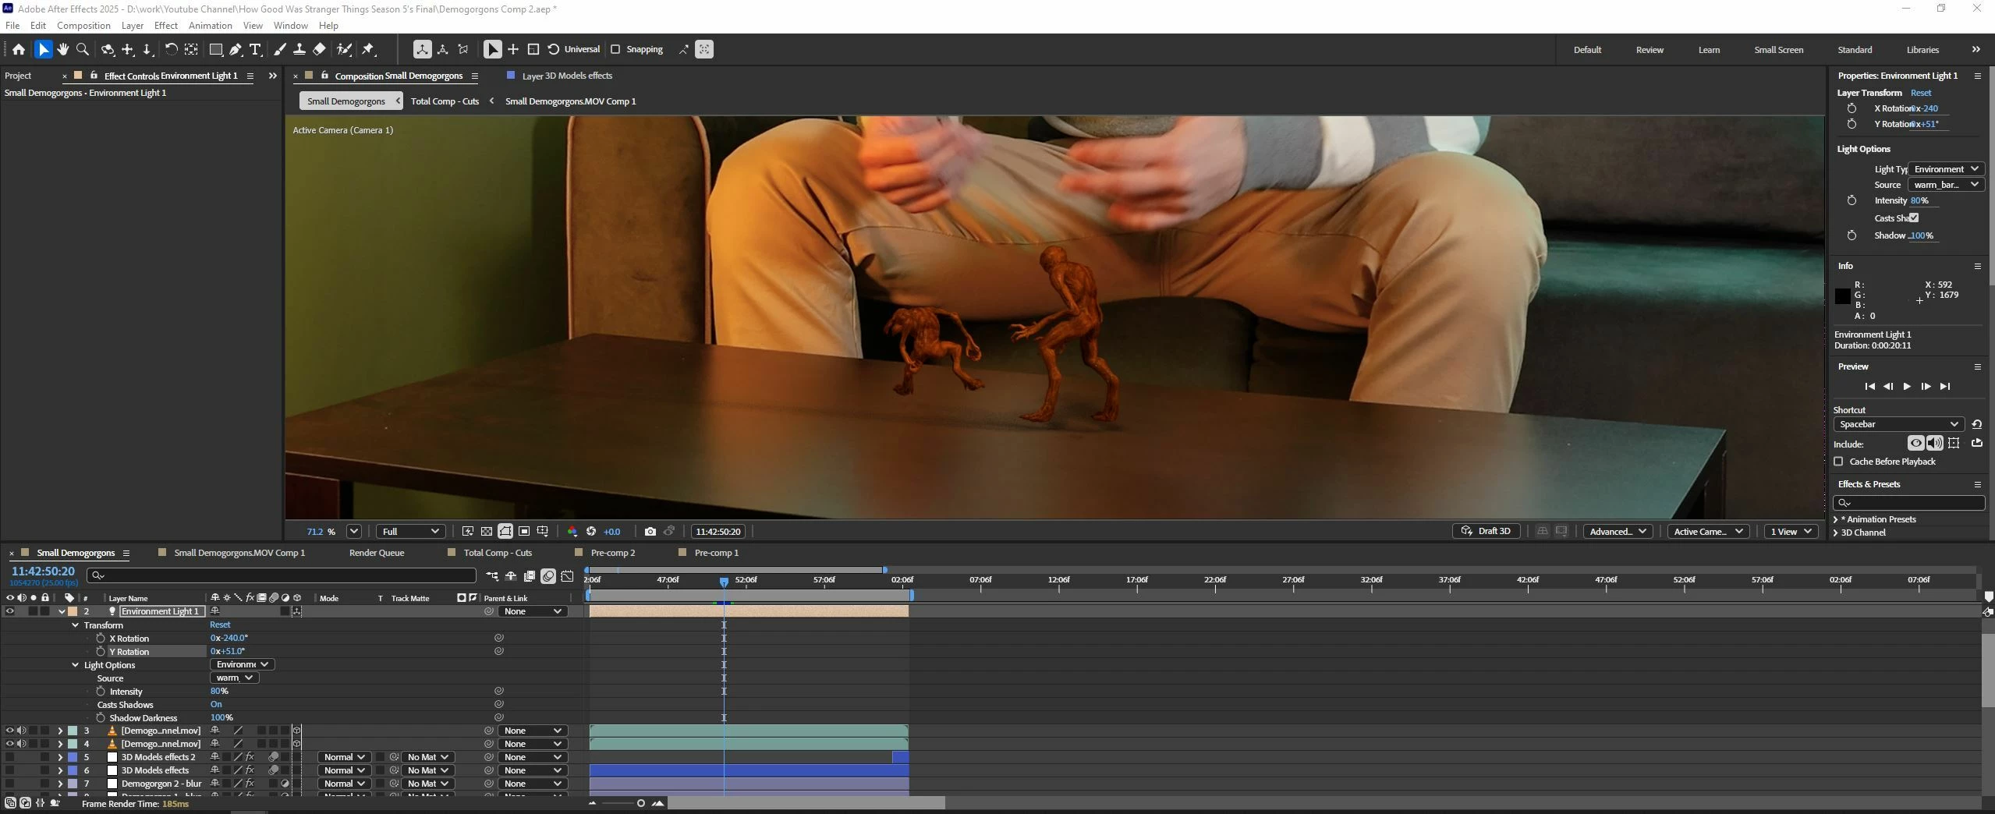Switch to Render Queue tab
The height and width of the screenshot is (814, 1995).
click(377, 552)
